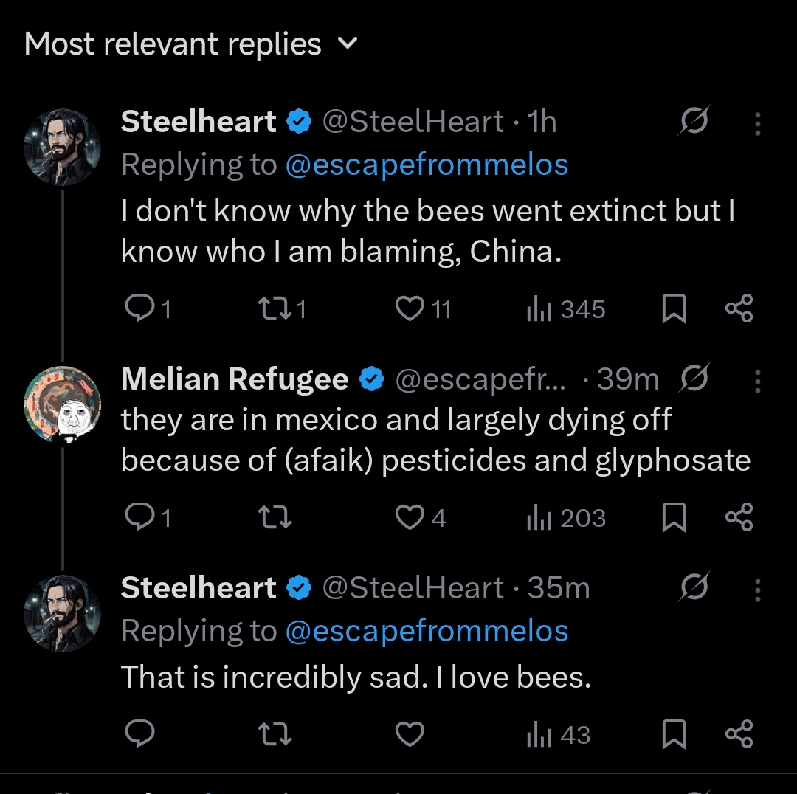Screen dimensions: 797x794
Task: Repost Melian Refugee's glyphosate reply
Action: pyautogui.click(x=277, y=518)
